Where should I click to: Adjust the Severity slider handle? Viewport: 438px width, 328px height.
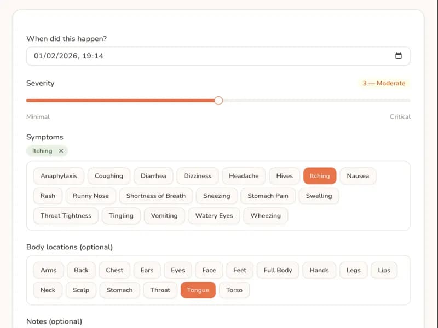click(x=218, y=101)
